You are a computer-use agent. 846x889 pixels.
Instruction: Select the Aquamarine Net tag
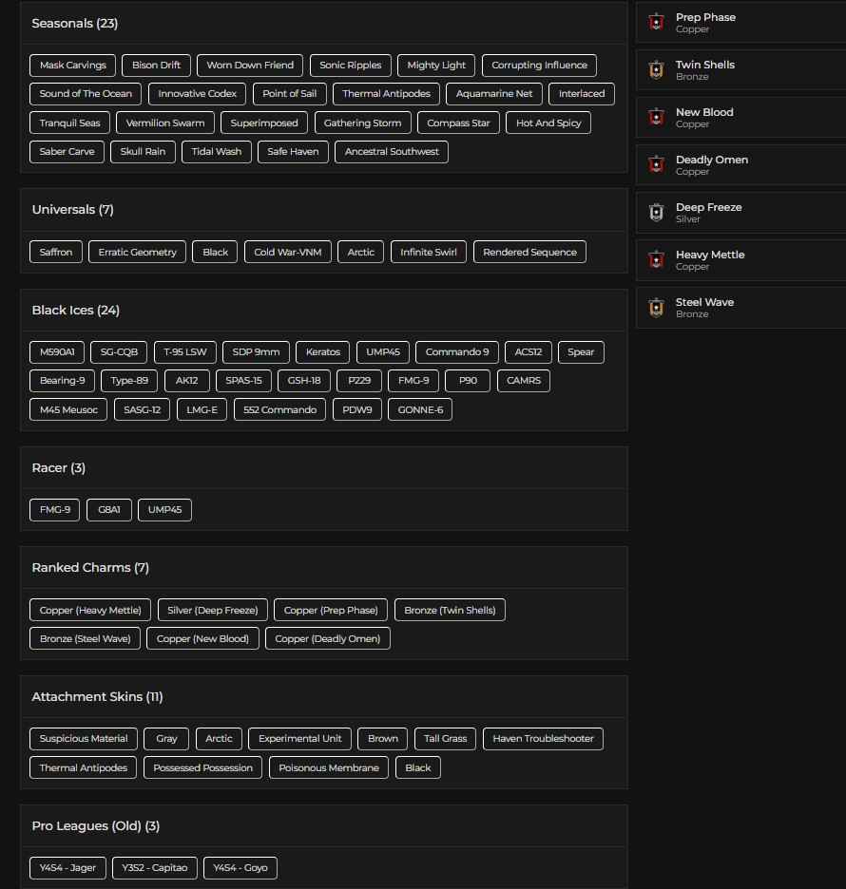click(x=494, y=93)
